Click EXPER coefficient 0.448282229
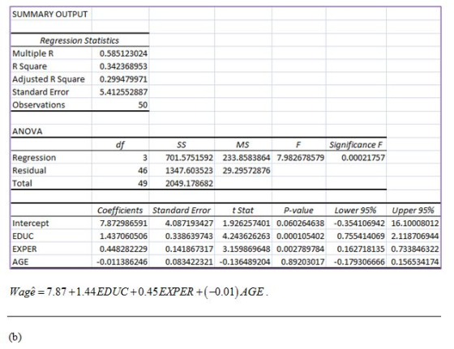This screenshot has height=349, width=454. click(x=123, y=249)
